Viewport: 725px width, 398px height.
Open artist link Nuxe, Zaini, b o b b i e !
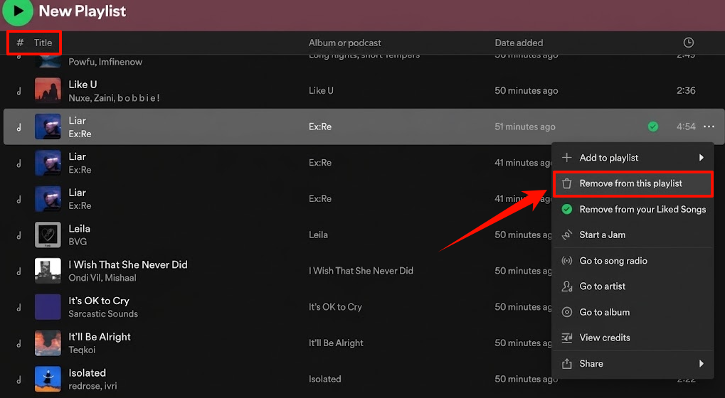point(115,98)
